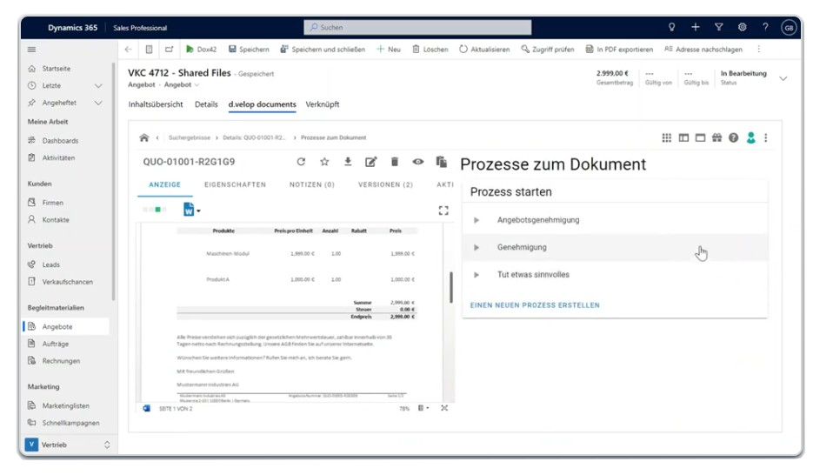Export with In PDF exportieren
This screenshot has width=813, height=475.
619,50
